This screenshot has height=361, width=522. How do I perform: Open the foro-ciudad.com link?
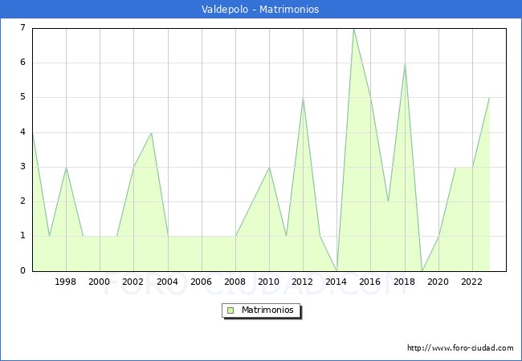460,348
